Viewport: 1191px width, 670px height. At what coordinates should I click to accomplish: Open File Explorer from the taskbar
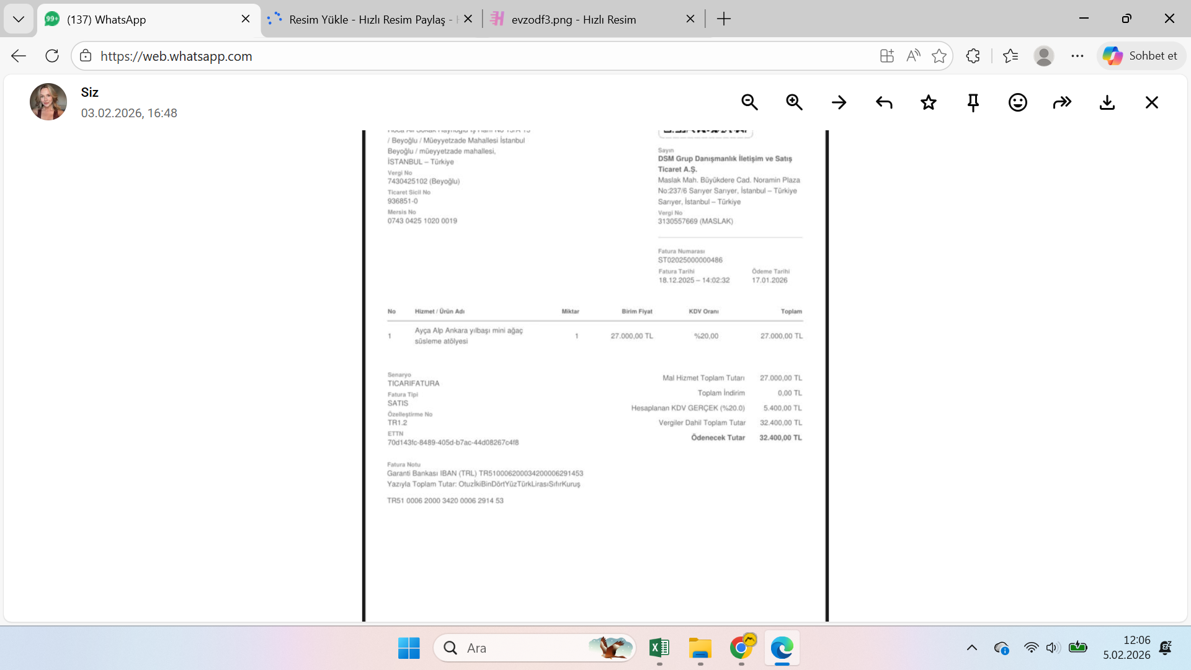[700, 648]
